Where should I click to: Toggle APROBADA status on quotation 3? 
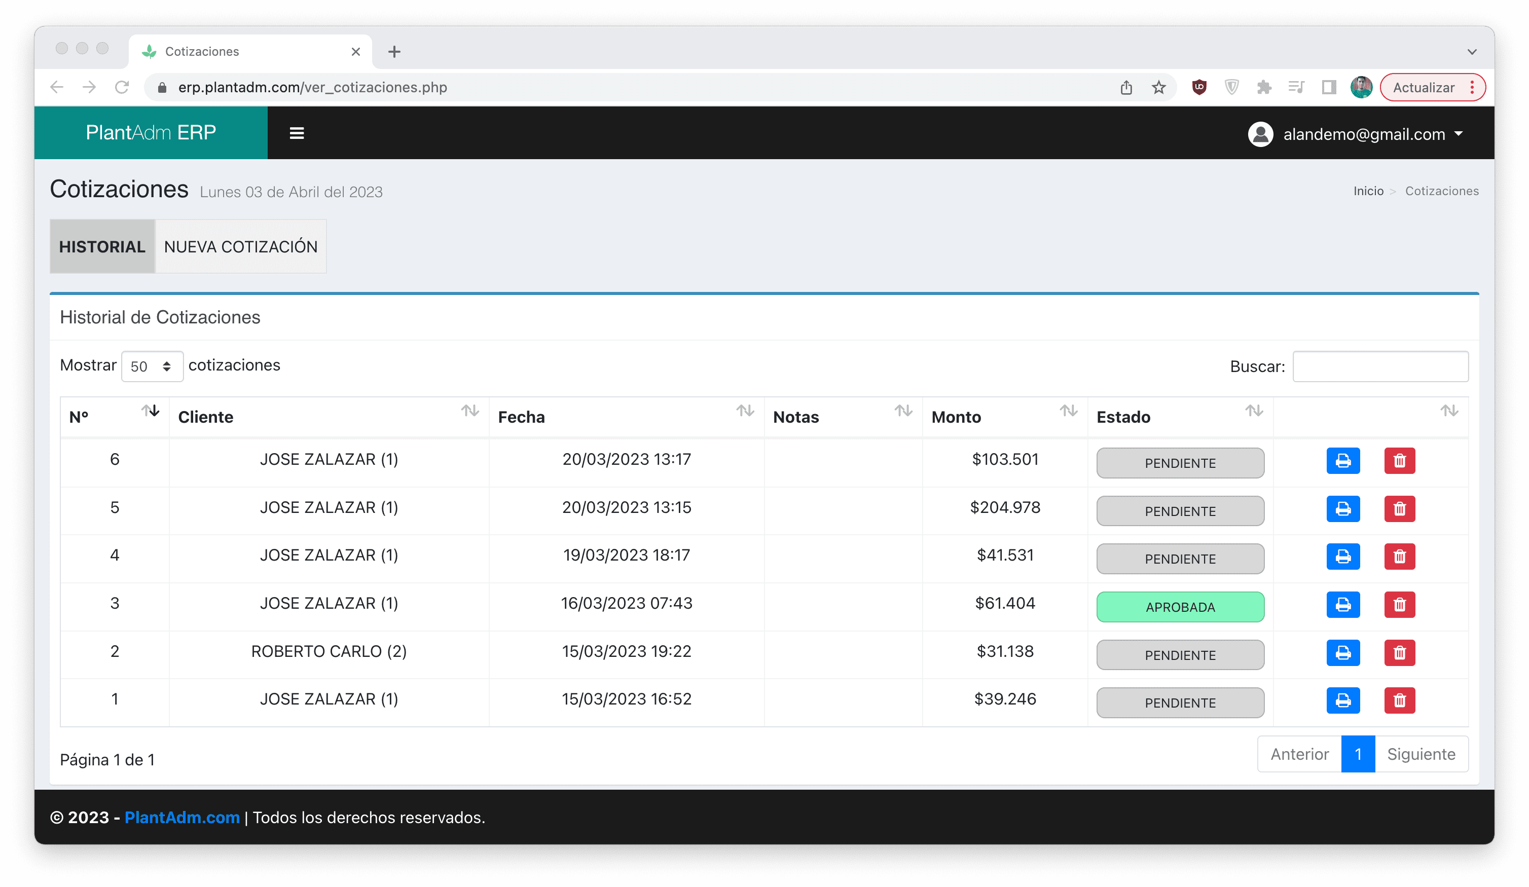tap(1180, 607)
